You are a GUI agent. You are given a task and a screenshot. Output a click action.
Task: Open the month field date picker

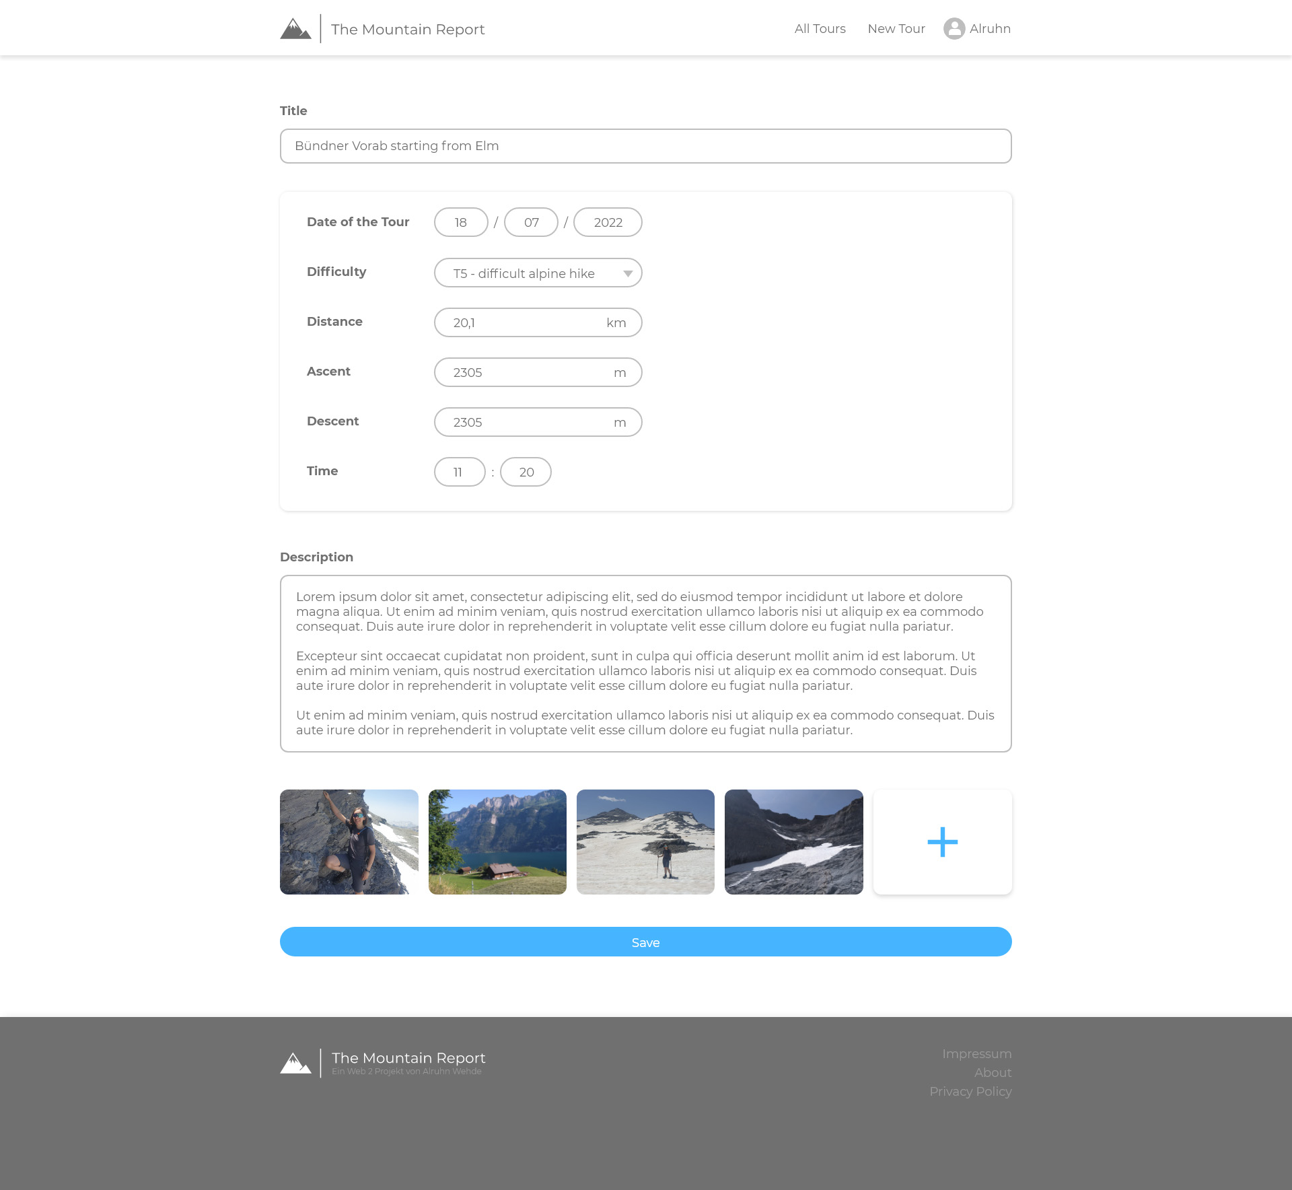pyautogui.click(x=530, y=222)
